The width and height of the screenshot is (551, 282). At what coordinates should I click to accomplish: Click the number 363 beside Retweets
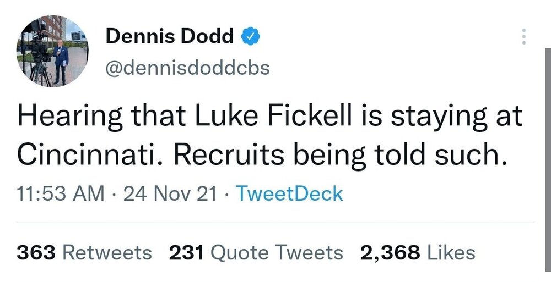coord(36,252)
